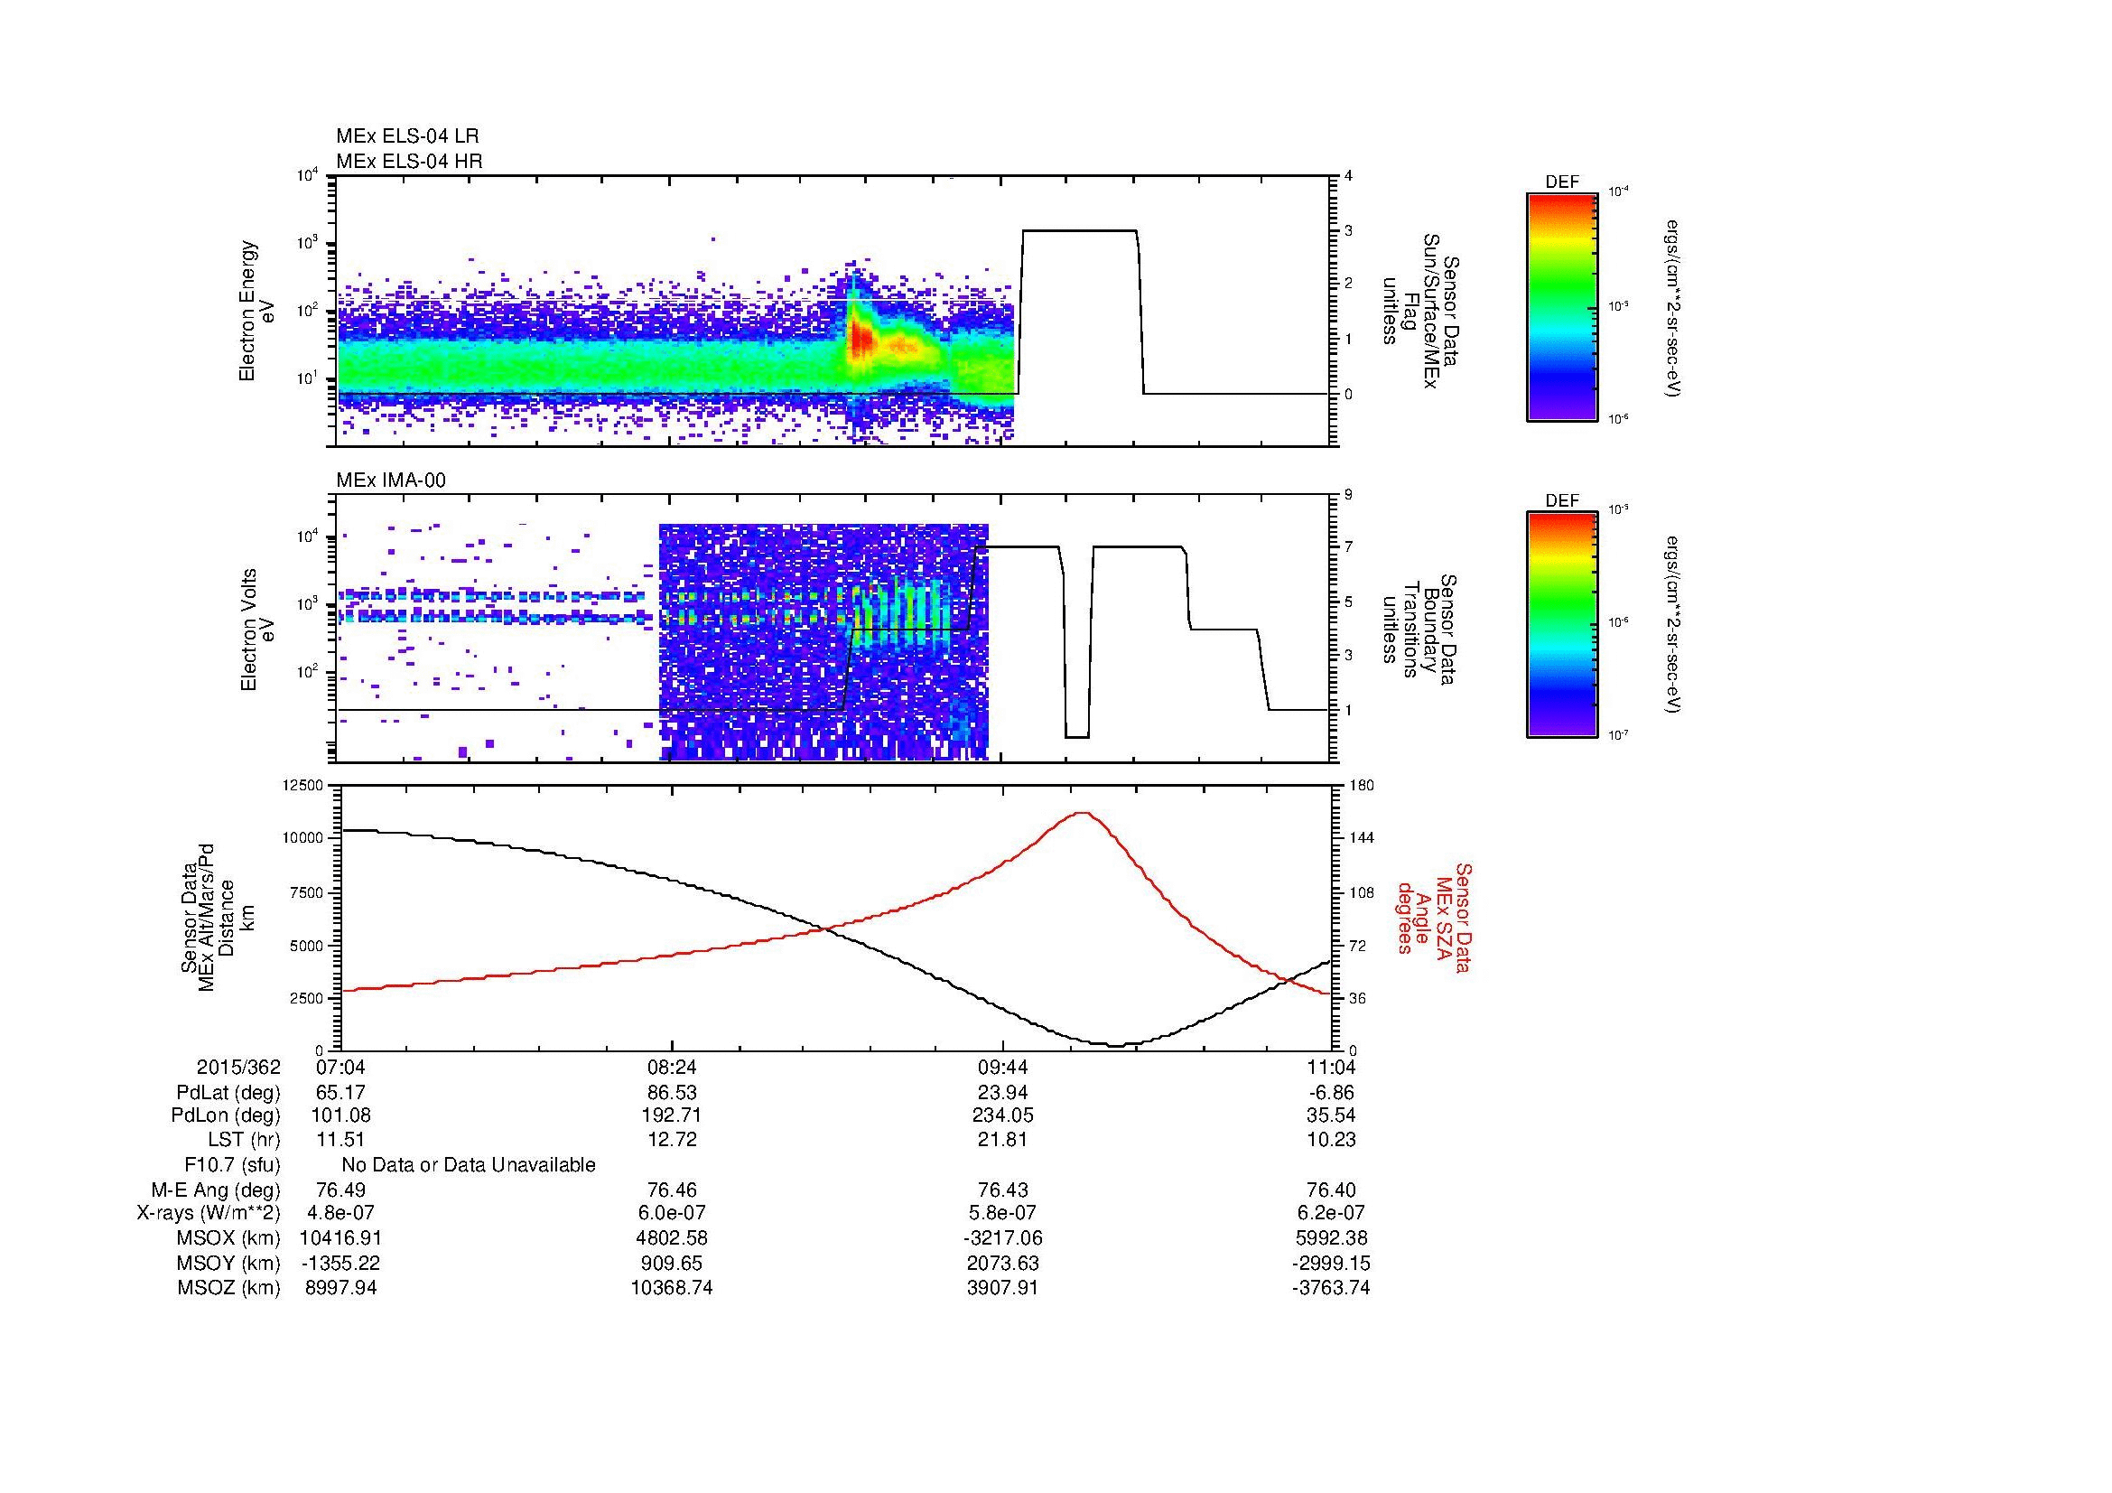
Task: Click the 'MEx ELS-04 HR' plot title
Action: pyautogui.click(x=409, y=162)
